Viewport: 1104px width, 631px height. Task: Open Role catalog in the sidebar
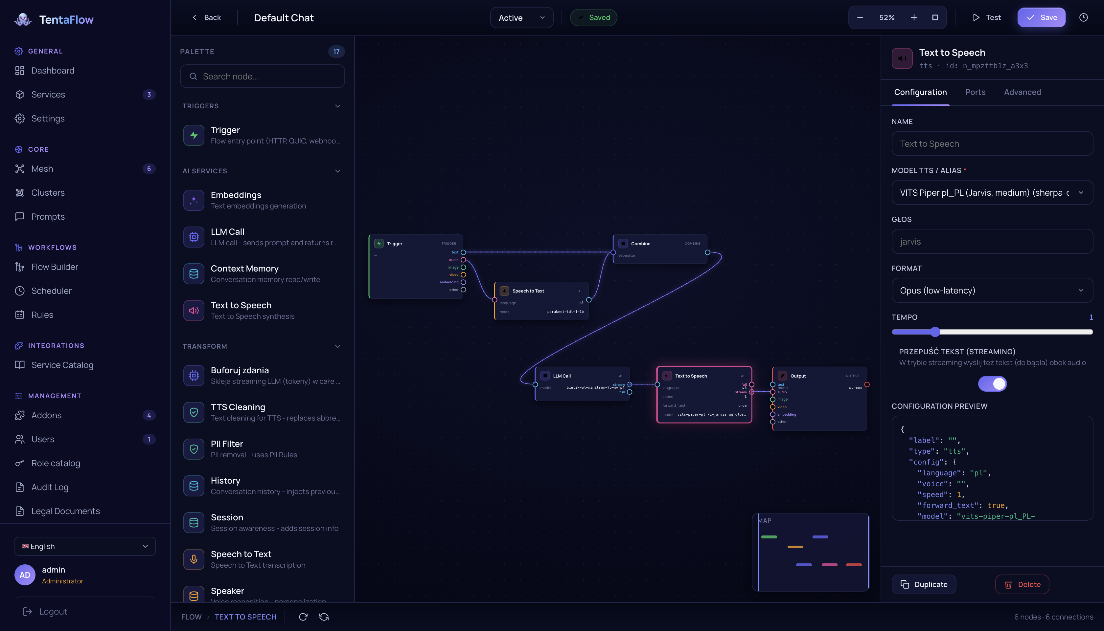tap(85, 463)
